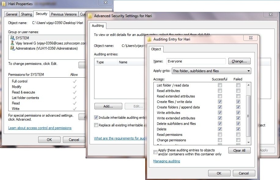This screenshot has height=180, width=280.
Task: Uncheck Failed for Write extended attributes
Action: [x=238, y=118]
